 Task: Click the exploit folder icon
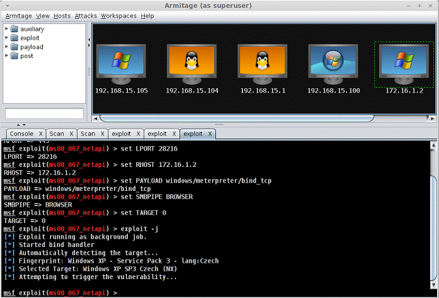tap(14, 38)
